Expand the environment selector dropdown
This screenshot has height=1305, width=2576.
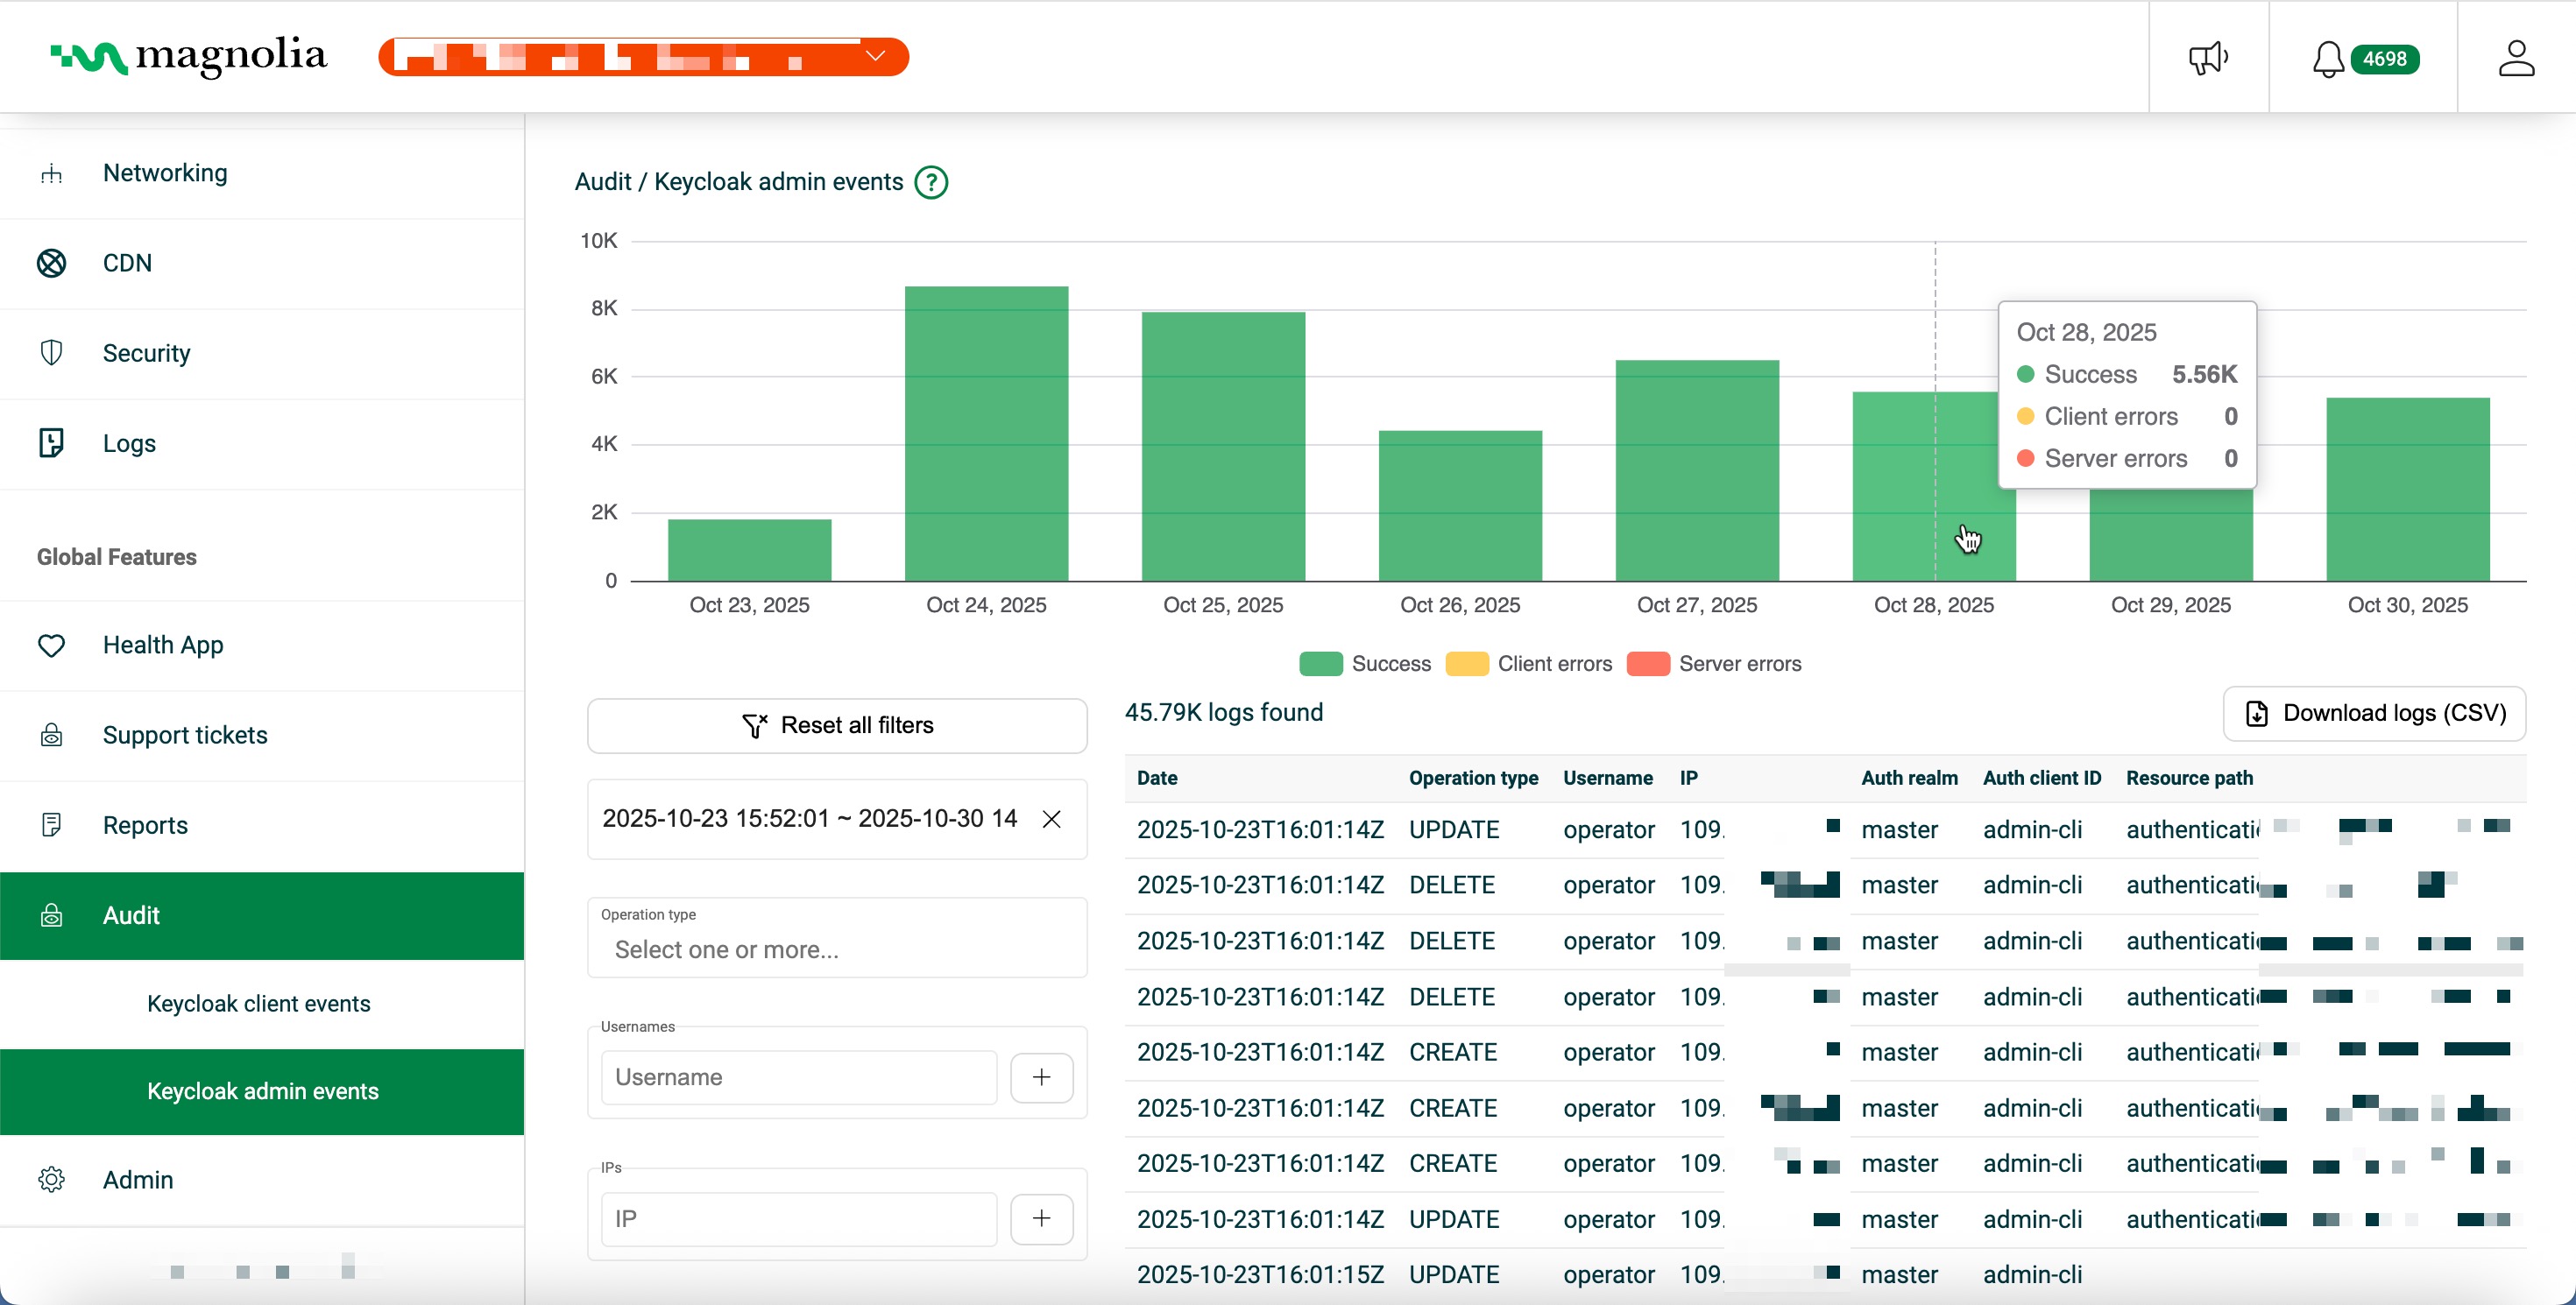[876, 56]
